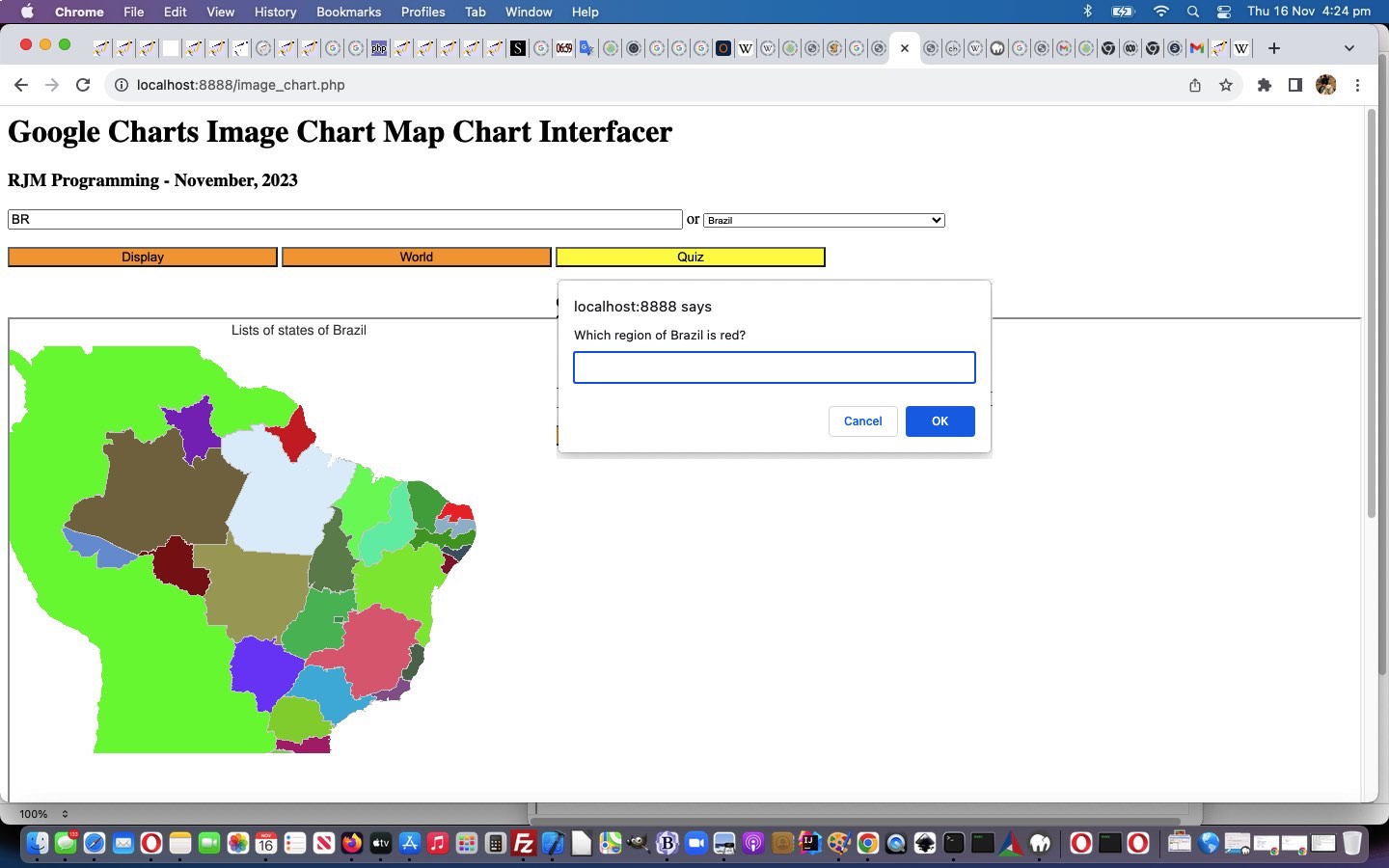This screenshot has height=868, width=1389.
Task: Open the Podcasts app in the Dock
Action: click(753, 844)
